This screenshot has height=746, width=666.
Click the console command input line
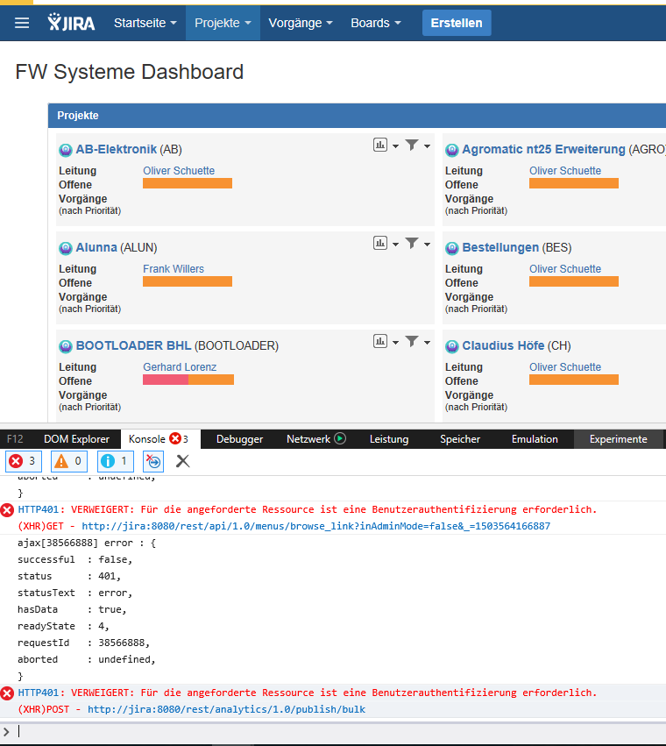pos(333,731)
